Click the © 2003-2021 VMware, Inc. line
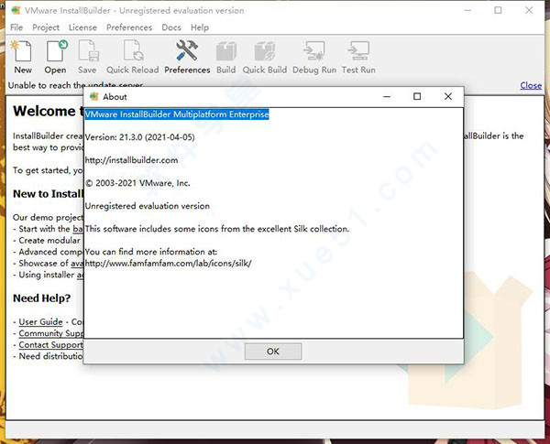The width and height of the screenshot is (550, 444). [x=137, y=183]
